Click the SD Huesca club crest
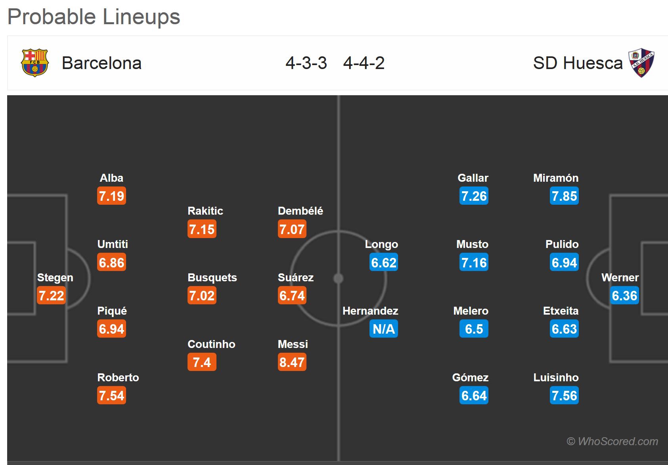The image size is (668, 465). tap(641, 63)
